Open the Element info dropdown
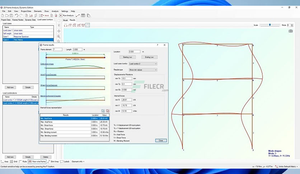Viewport: 300px width, 174px height. coord(78,161)
